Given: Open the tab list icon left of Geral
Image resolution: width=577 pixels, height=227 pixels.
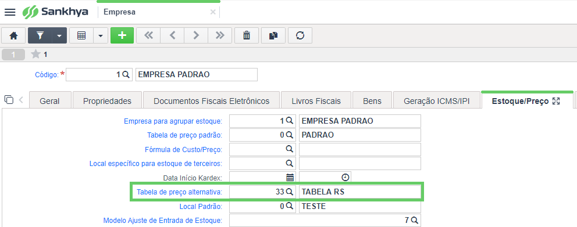Looking at the screenshot, I should [9, 99].
